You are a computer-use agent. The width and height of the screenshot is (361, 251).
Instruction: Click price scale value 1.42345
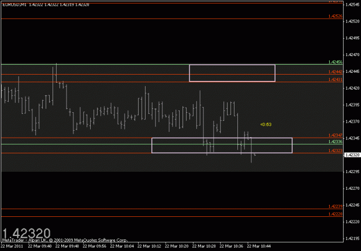pyautogui.click(x=352, y=138)
